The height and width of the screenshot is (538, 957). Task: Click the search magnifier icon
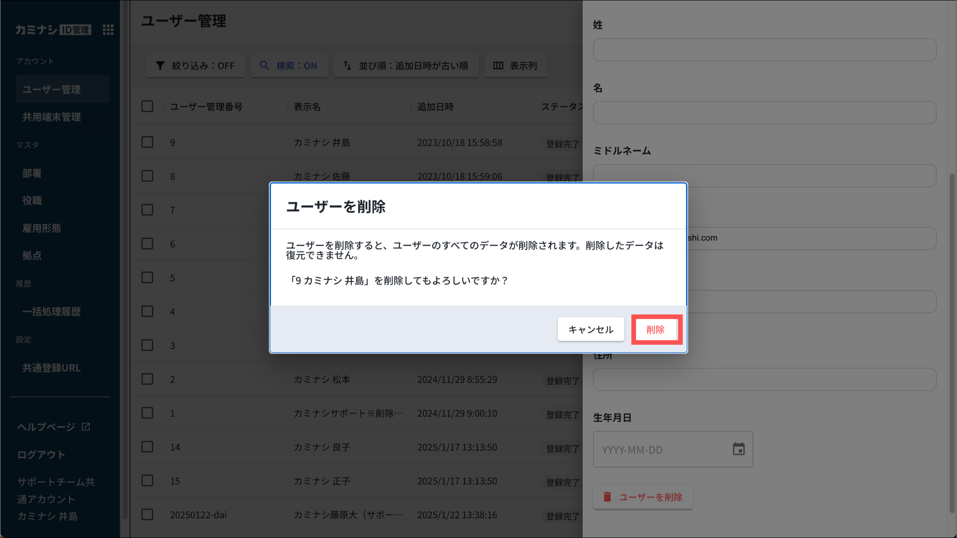tap(264, 65)
